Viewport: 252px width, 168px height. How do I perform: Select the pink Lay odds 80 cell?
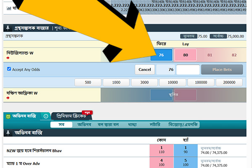coord(185,55)
